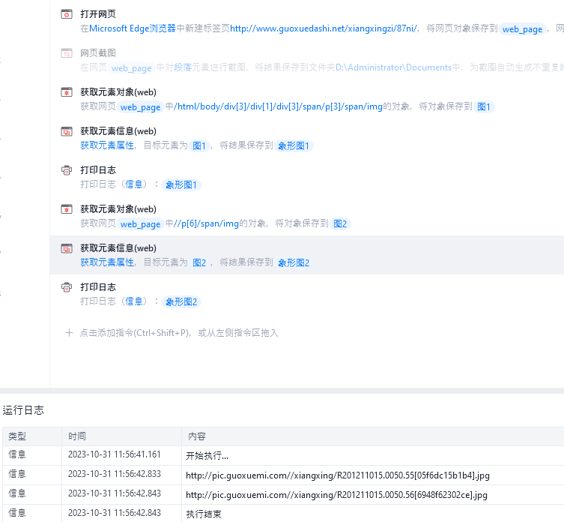
Task: Click the 图2 target element in highlighted step
Action: coord(199,263)
